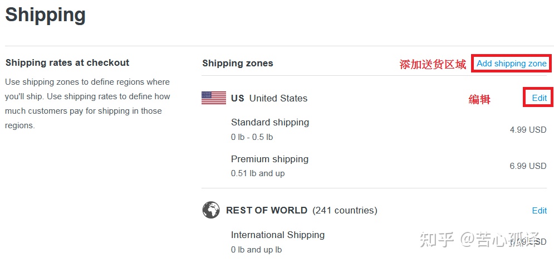The image size is (554, 262).
Task: Edit the Rest of World shipping zone
Action: pos(540,210)
